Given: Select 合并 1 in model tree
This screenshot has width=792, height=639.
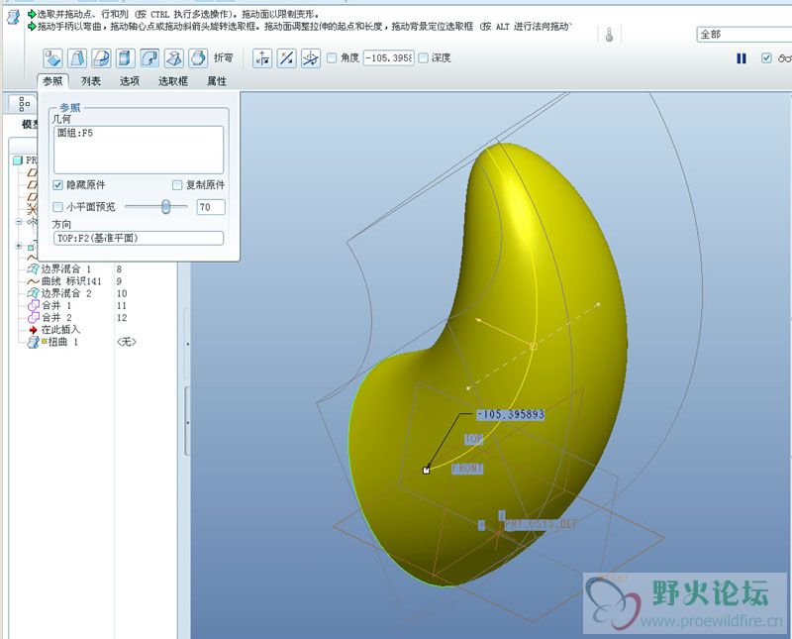Looking at the screenshot, I should [x=50, y=305].
